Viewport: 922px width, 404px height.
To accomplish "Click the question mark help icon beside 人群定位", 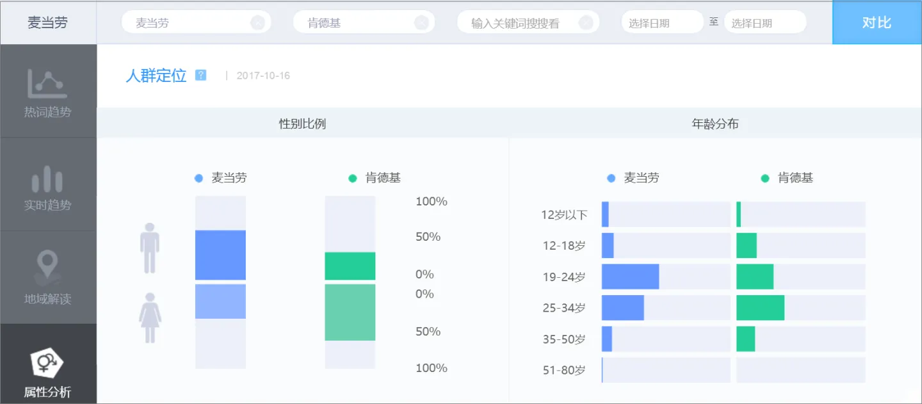I will (x=201, y=75).
